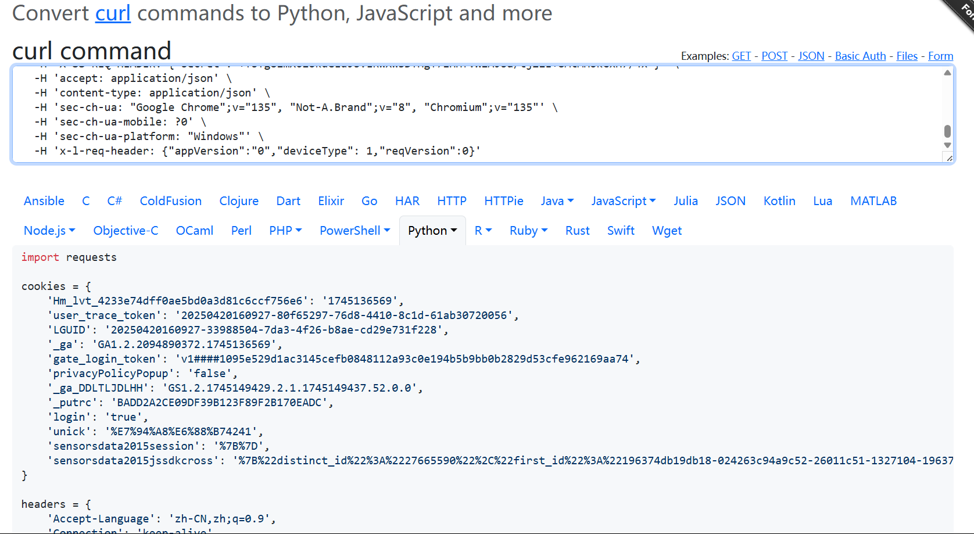Select the active Python tab

(x=432, y=231)
